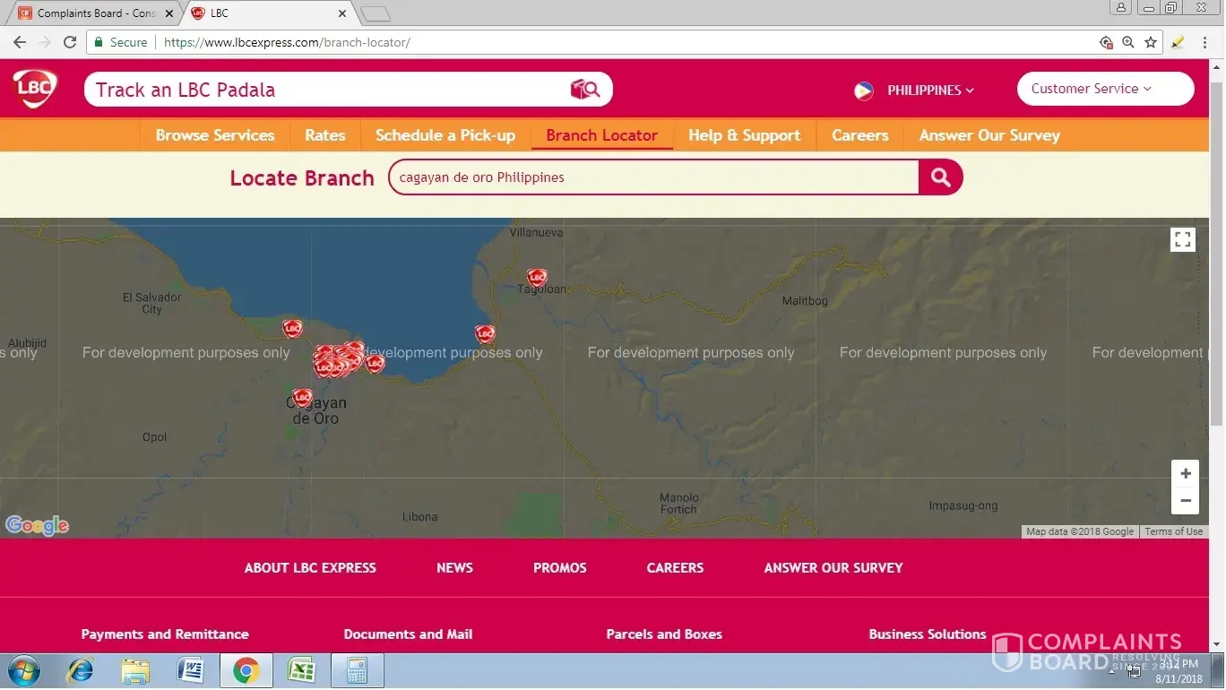Open Excel from the Windows taskbar
Image resolution: width=1226 pixels, height=690 pixels.
coord(301,670)
